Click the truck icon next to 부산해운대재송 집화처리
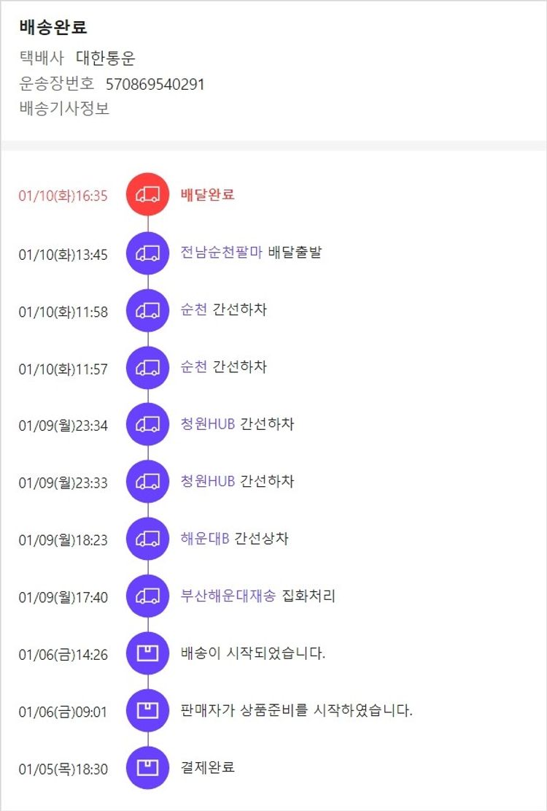 [x=148, y=596]
